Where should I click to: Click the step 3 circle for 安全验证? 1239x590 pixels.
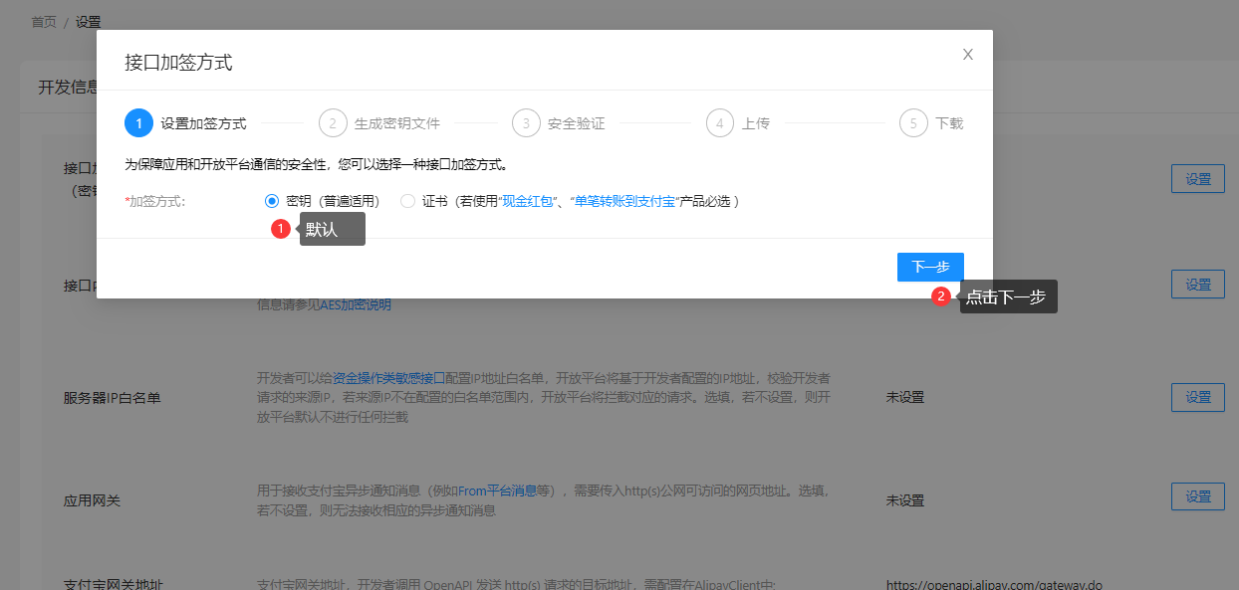(x=526, y=123)
